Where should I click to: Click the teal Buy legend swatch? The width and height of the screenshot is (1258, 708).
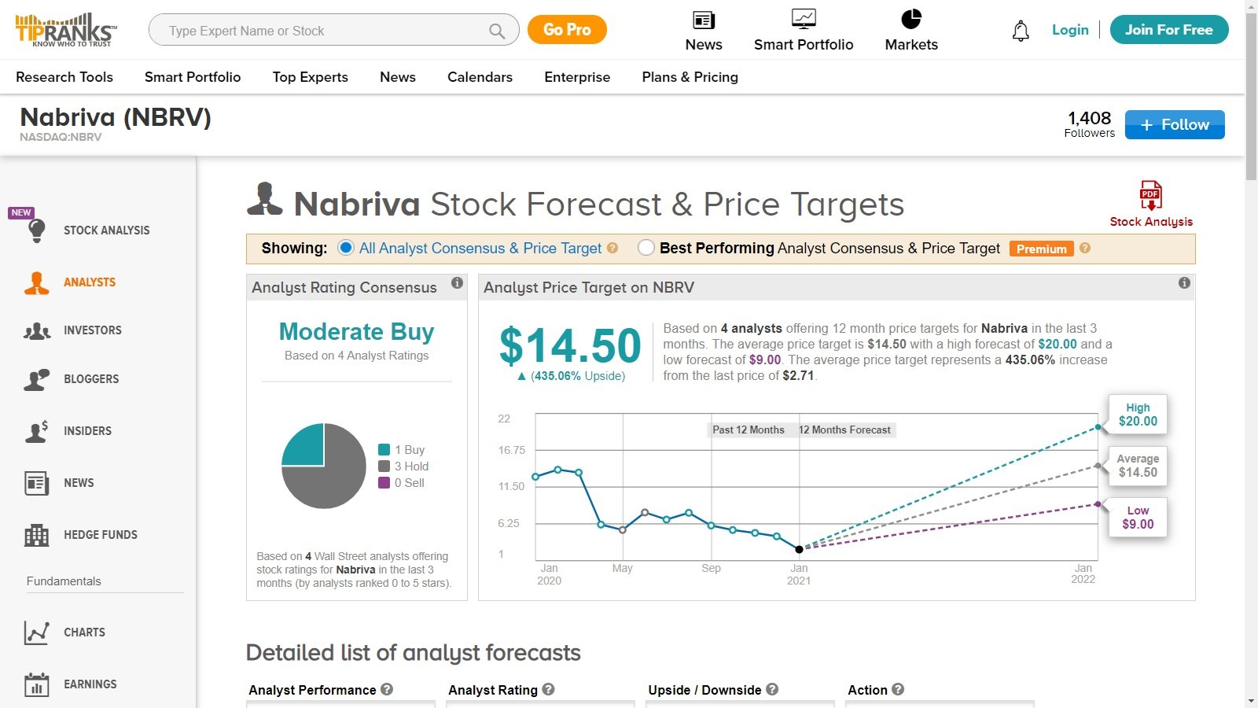click(x=384, y=450)
